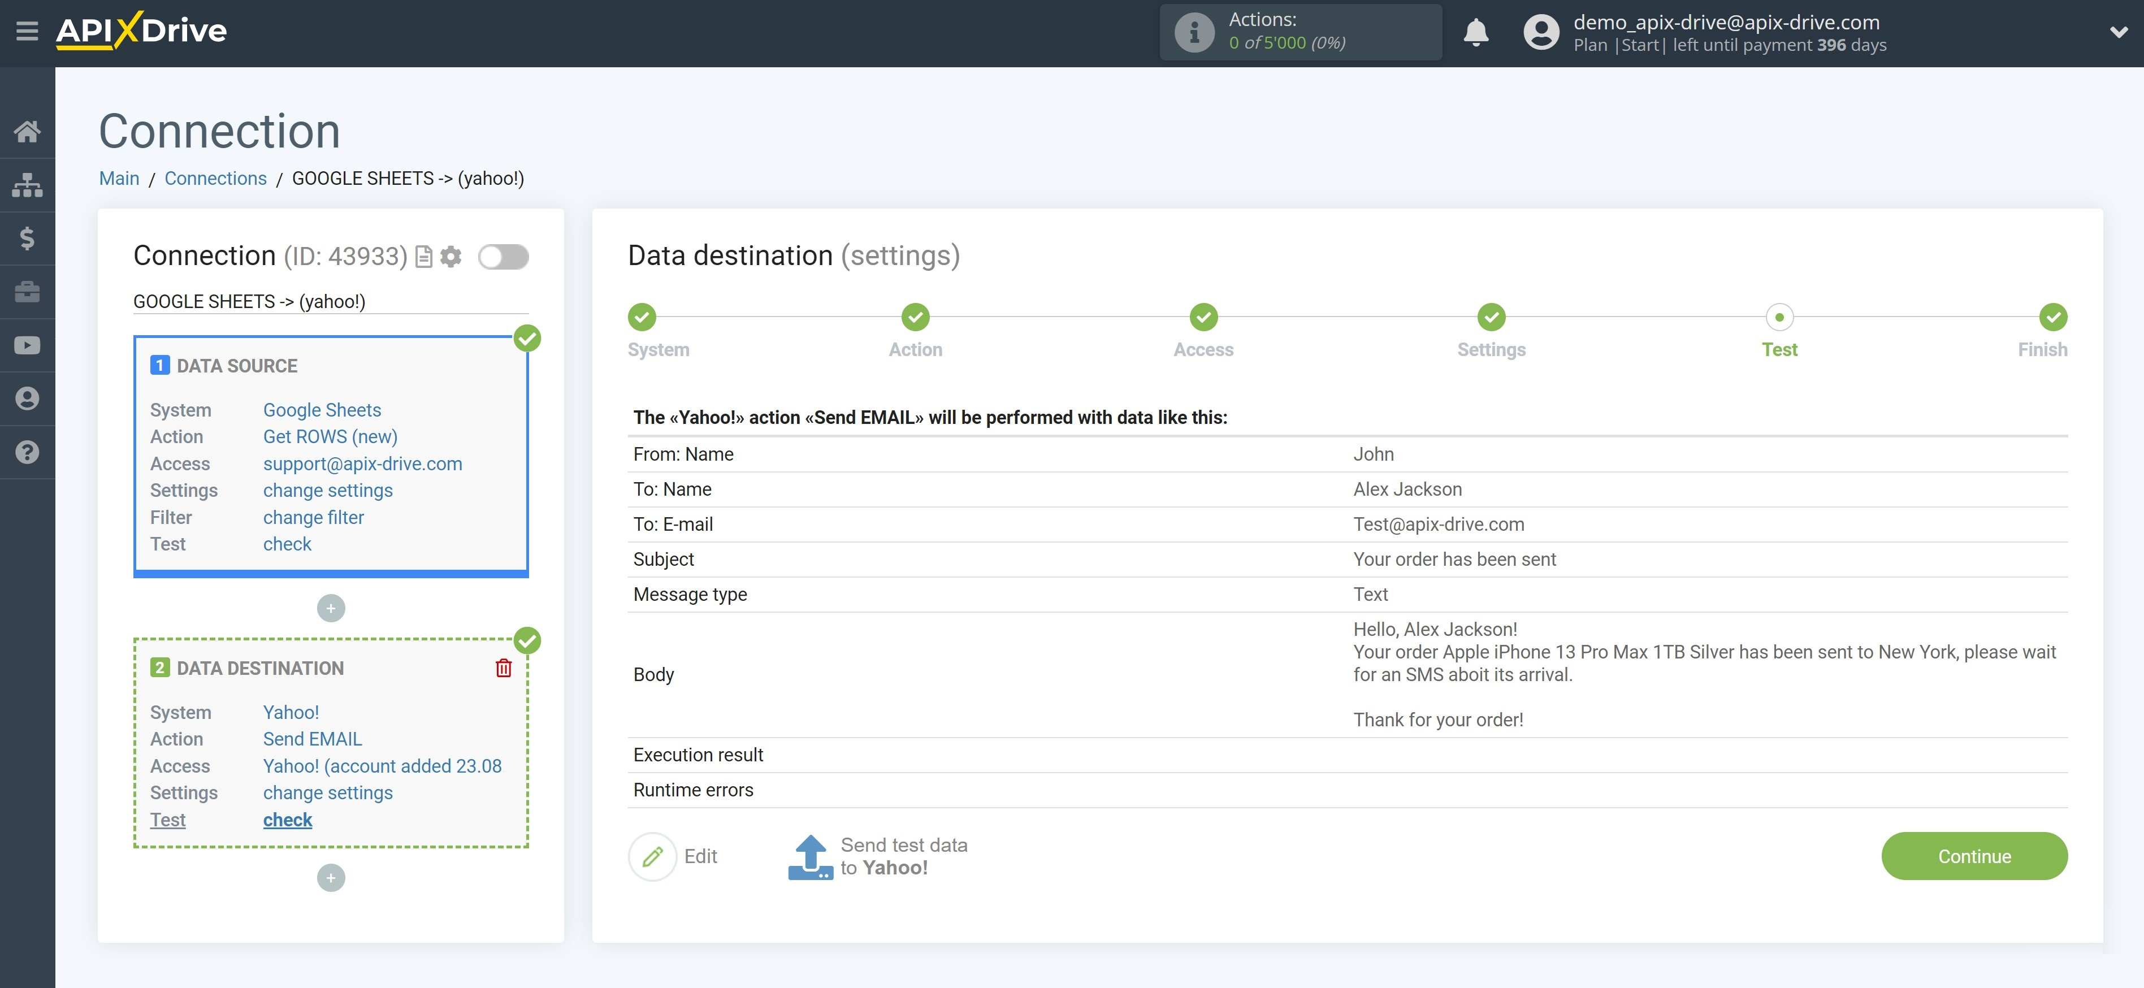Open the Send EMAIL action link
2144x988 pixels.
pos(313,739)
